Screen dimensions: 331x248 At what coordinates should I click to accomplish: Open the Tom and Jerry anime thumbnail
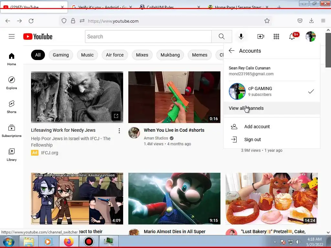(x=77, y=199)
